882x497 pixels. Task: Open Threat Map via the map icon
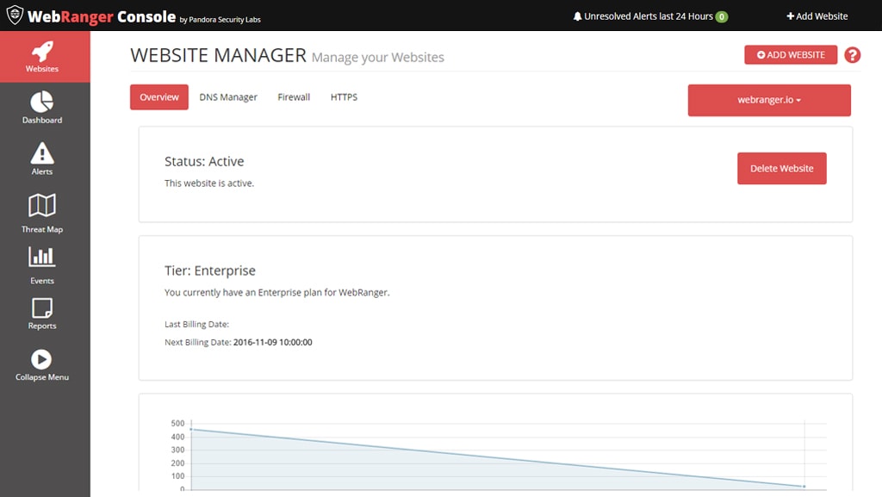tap(42, 205)
